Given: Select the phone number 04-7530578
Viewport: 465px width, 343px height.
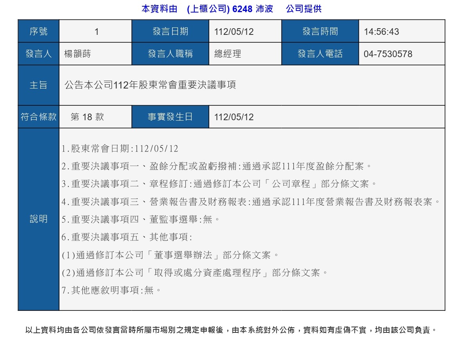Looking at the screenshot, I should click(x=388, y=54).
